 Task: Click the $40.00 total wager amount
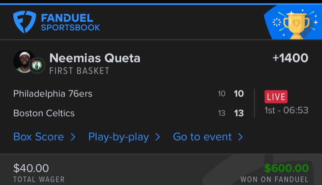tap(31, 168)
